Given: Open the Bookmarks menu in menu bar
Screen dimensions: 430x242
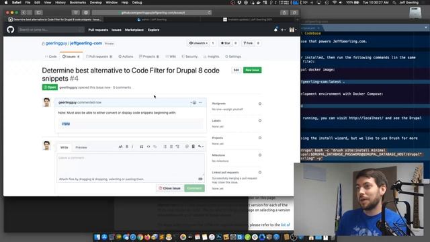Looking at the screenshot, I should click(78, 3).
